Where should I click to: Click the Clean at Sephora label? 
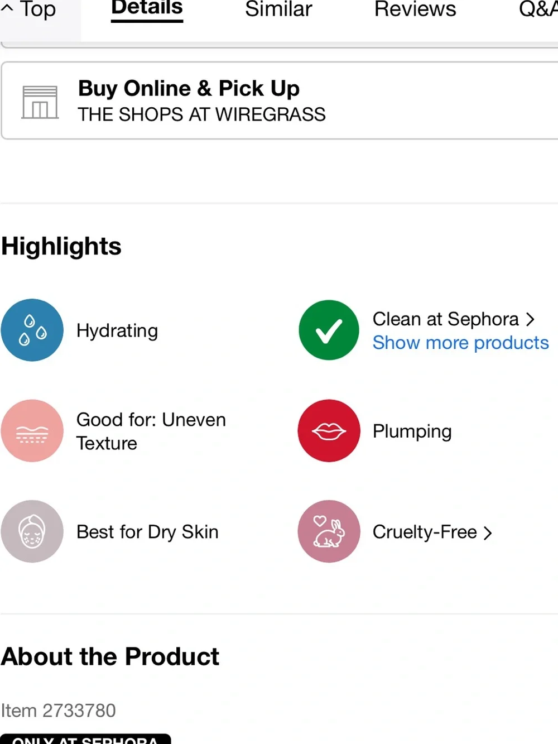pyautogui.click(x=446, y=319)
